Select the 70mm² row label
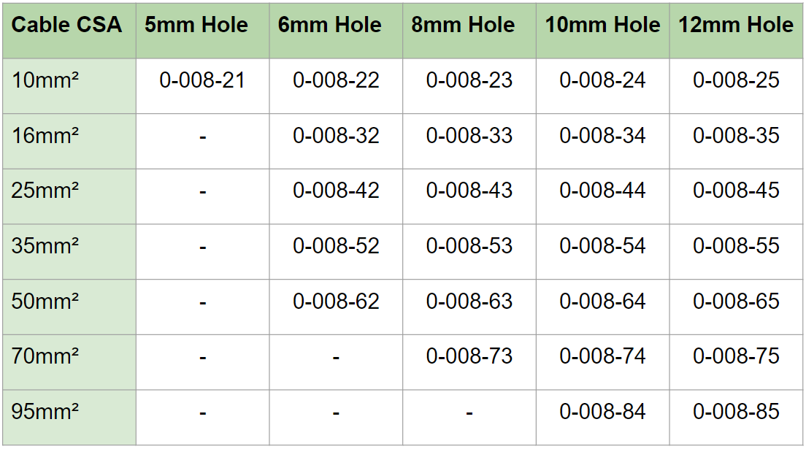This screenshot has height=449, width=806. (45, 356)
